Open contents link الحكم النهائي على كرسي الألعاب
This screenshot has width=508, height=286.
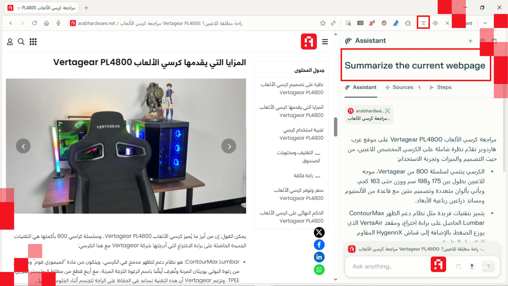tap(291, 217)
